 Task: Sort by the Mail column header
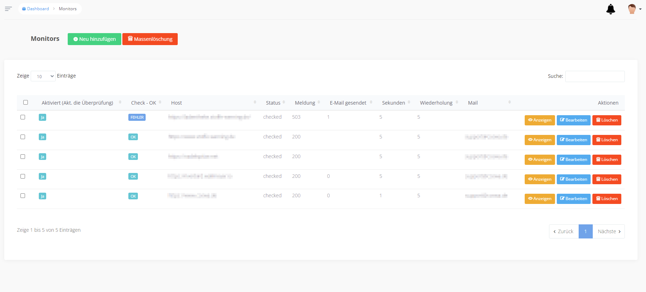coord(473,103)
